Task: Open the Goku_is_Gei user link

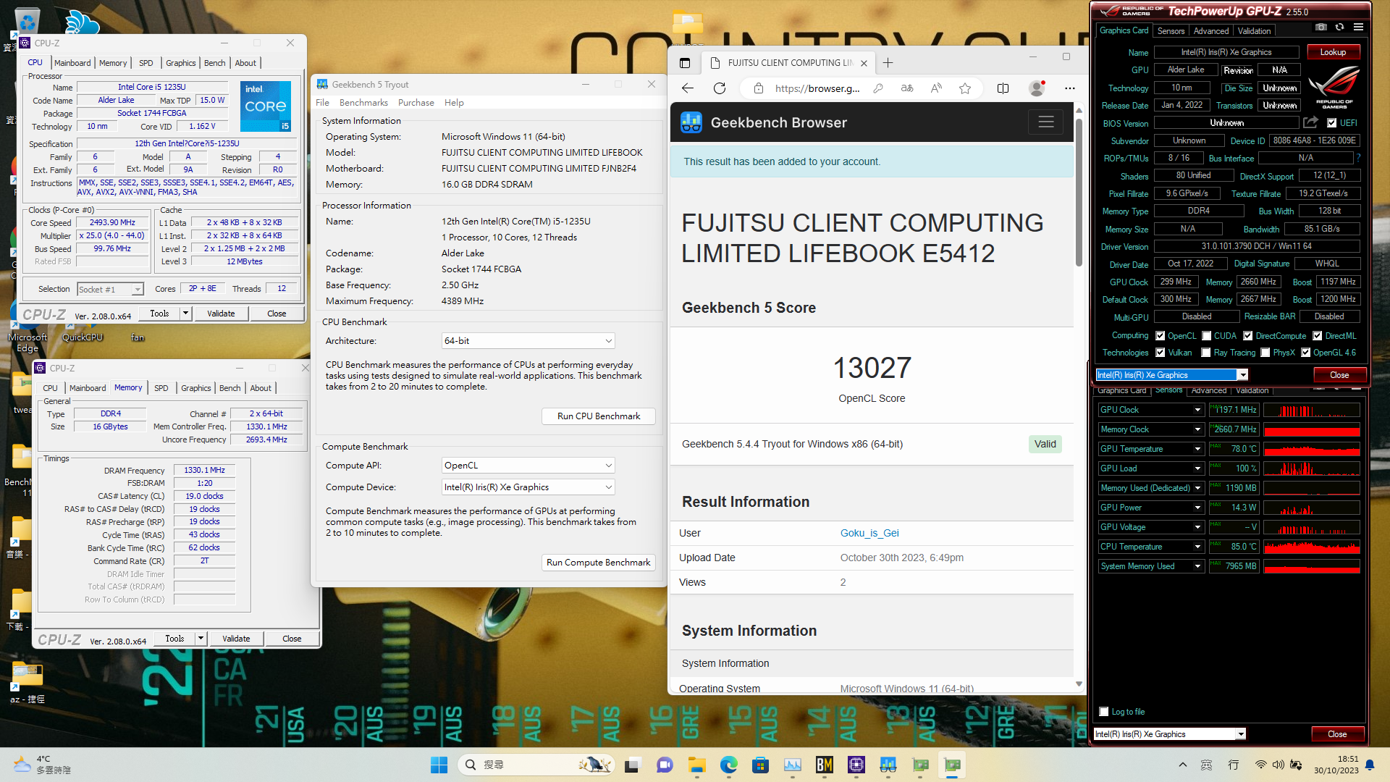Action: coord(869,533)
